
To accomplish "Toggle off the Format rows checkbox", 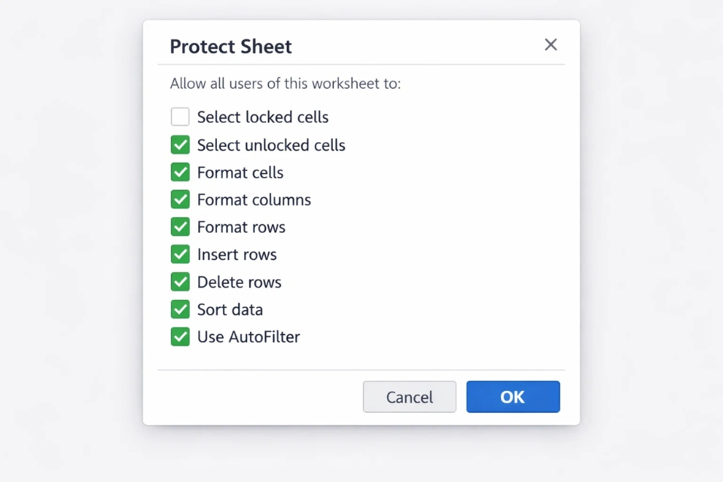I will click(x=180, y=227).
